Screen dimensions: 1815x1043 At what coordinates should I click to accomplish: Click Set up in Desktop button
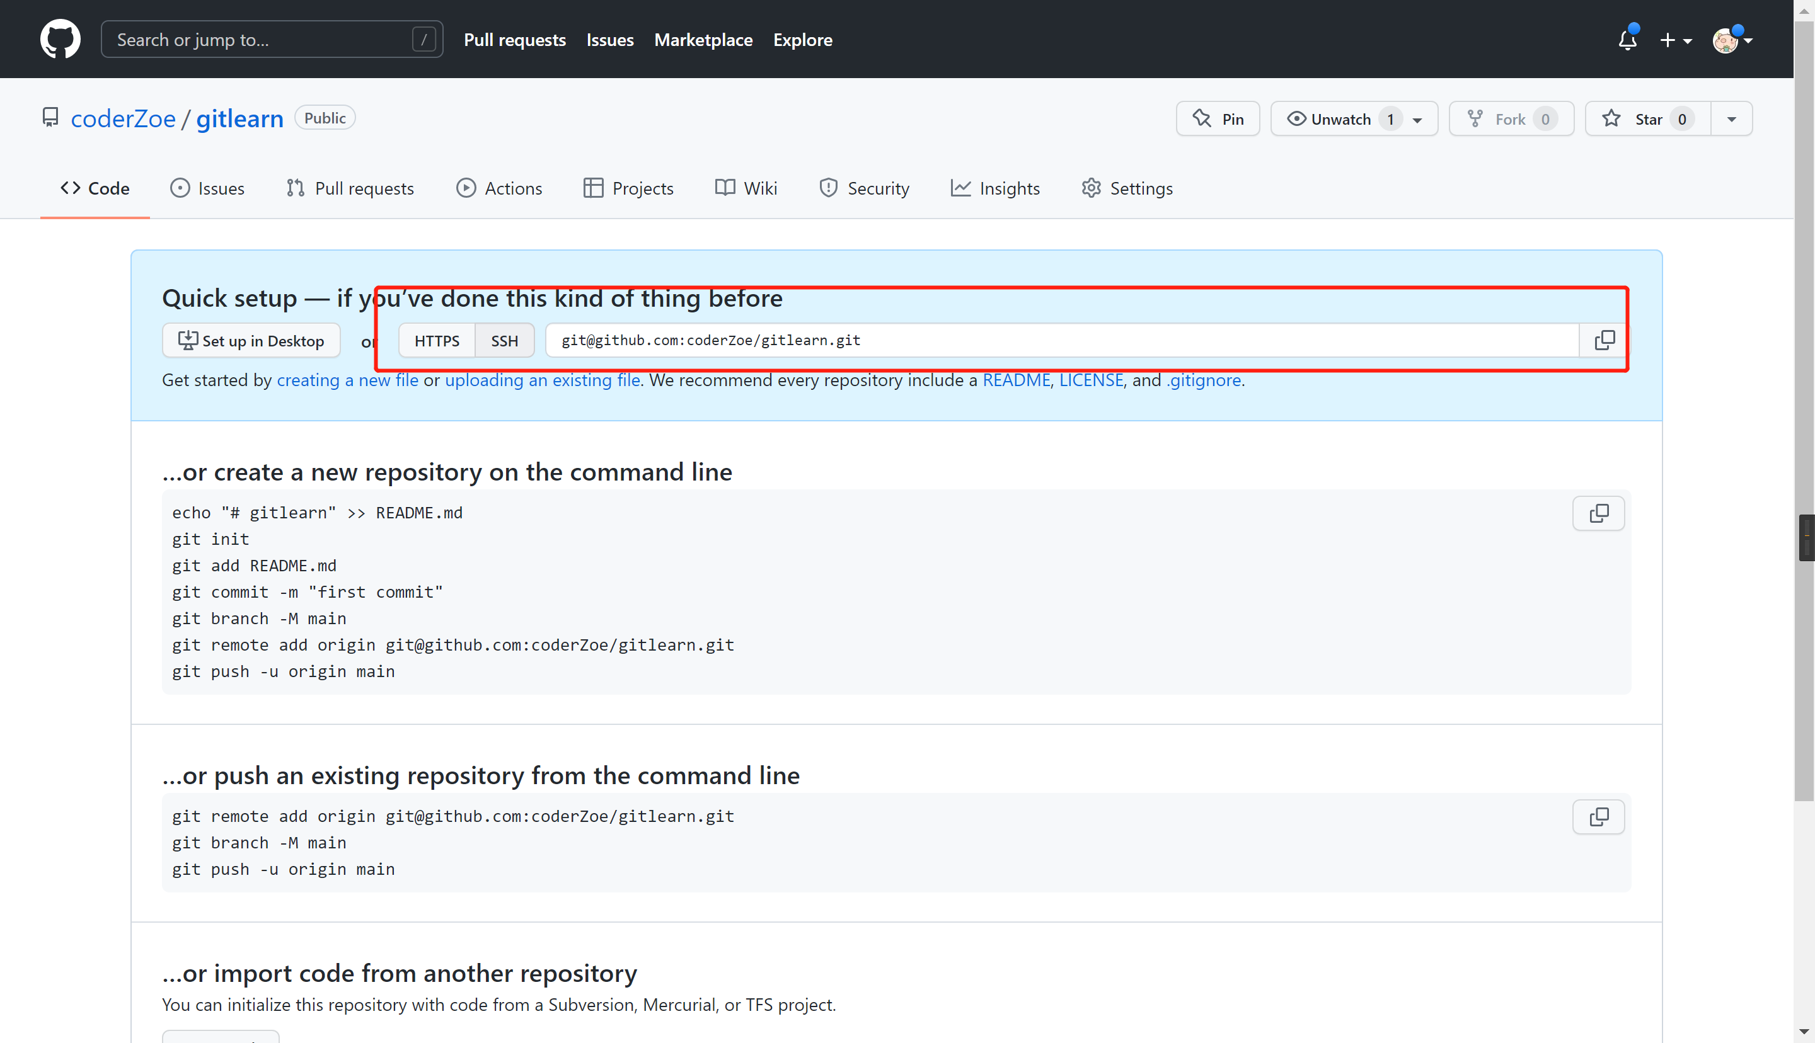[251, 340]
